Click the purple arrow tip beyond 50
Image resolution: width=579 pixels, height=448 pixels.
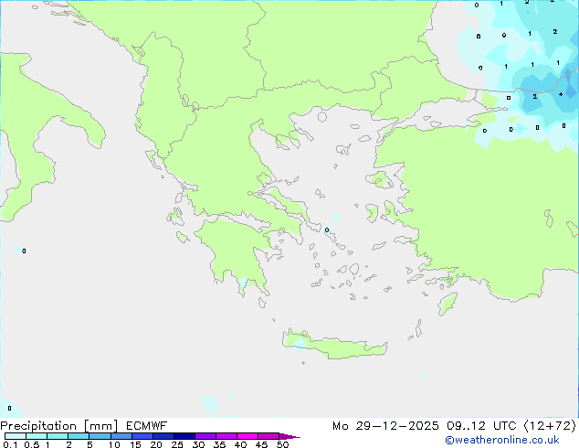pyautogui.click(x=289, y=436)
